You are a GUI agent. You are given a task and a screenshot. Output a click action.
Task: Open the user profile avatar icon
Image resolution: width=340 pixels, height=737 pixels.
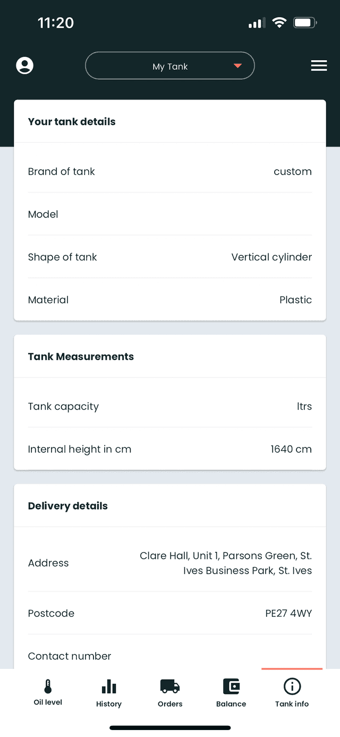point(24,65)
